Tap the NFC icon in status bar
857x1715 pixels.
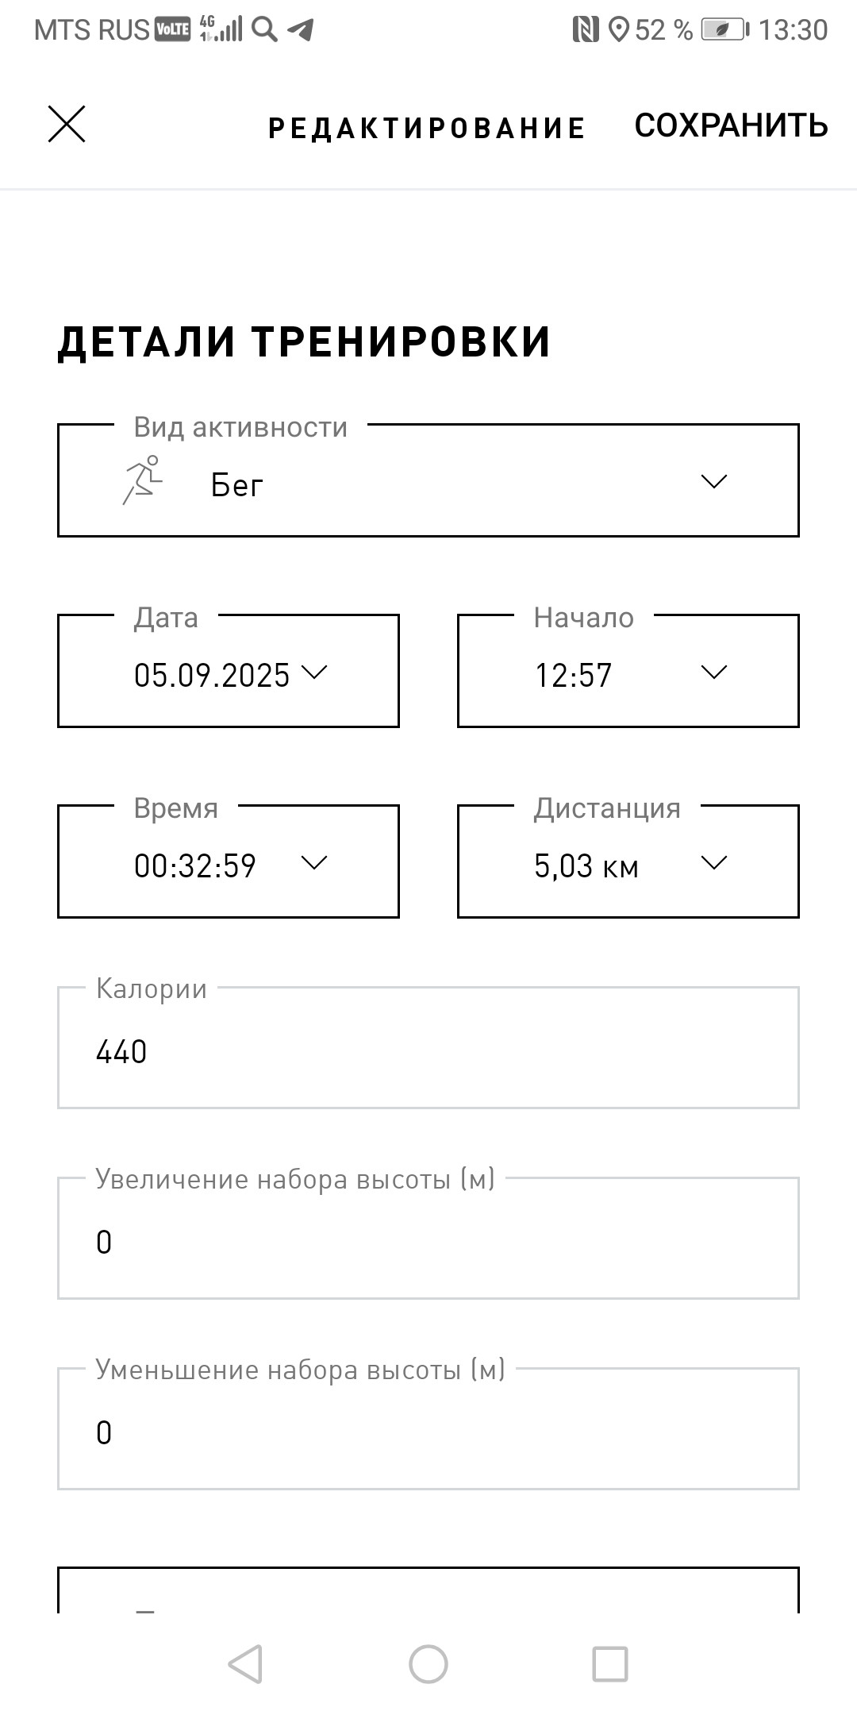pos(586,29)
